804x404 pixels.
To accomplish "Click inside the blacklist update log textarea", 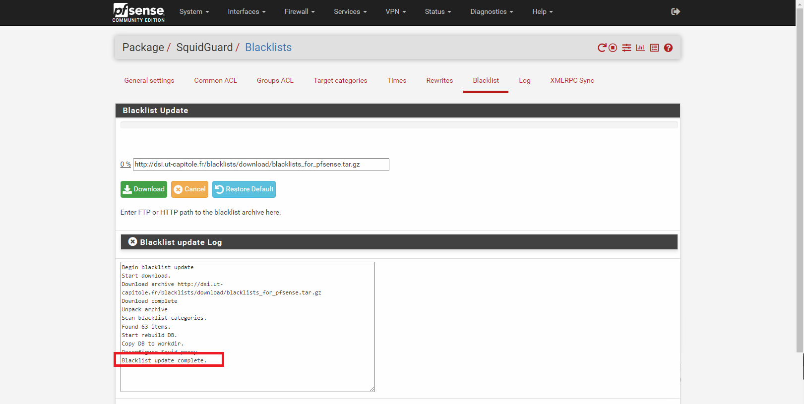I will (247, 327).
